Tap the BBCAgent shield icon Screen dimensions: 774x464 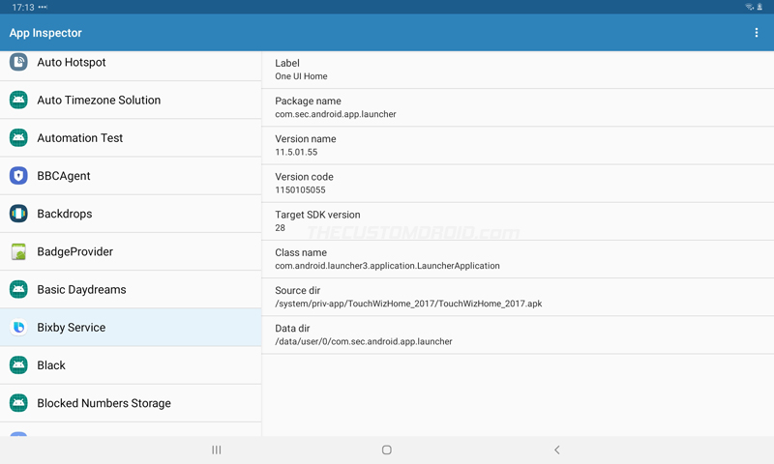tap(18, 176)
